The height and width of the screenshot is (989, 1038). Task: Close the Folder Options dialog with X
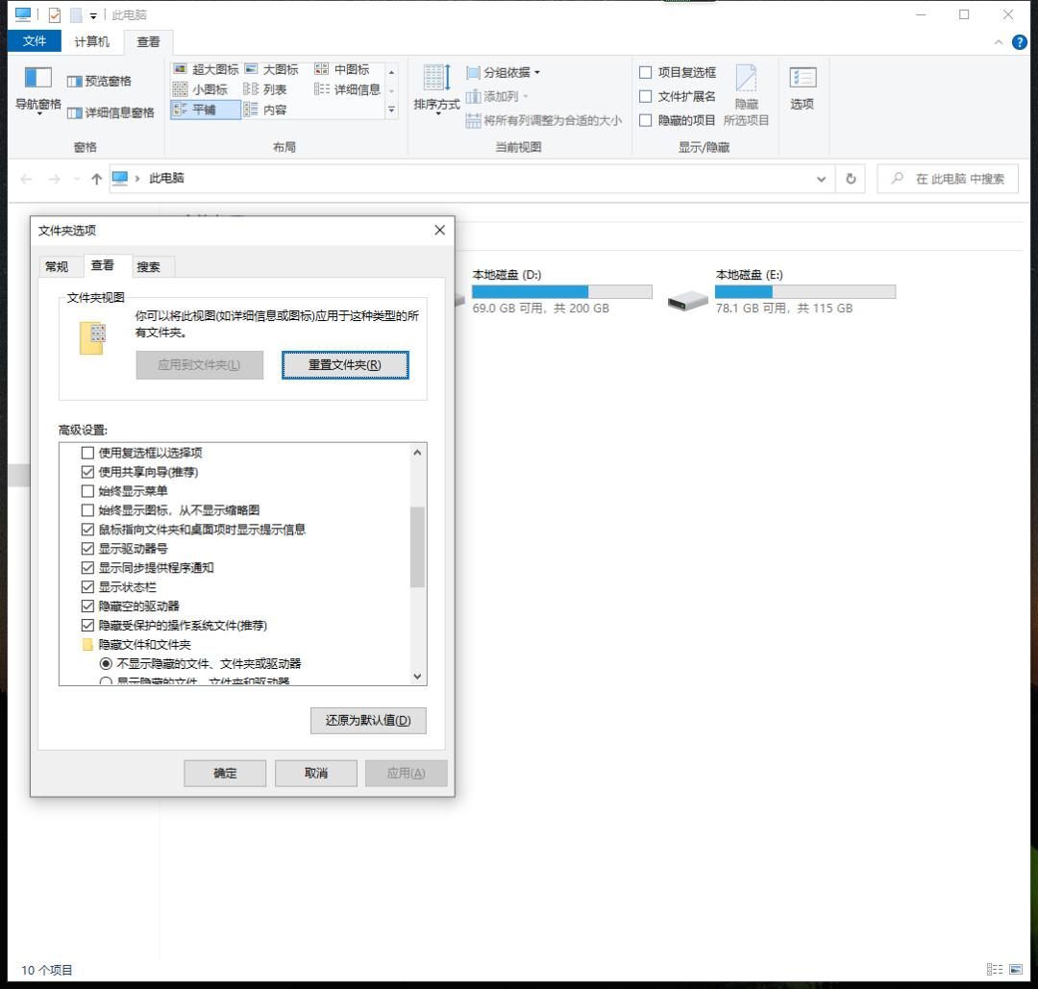(439, 230)
